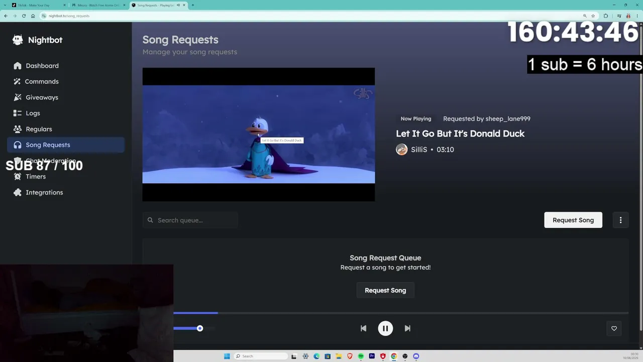The width and height of the screenshot is (643, 362).
Task: Open the site information icon in address bar
Action: (44, 16)
